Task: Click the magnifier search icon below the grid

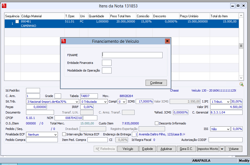Action: click(x=242, y=84)
